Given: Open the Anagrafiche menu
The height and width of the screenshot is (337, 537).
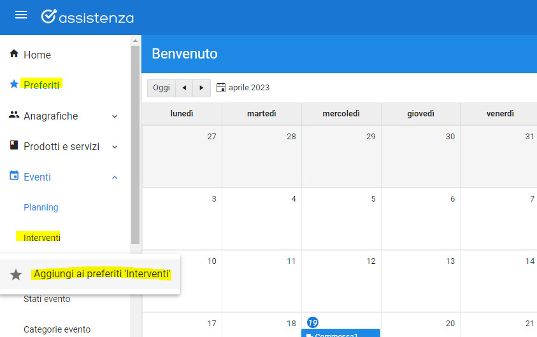Looking at the screenshot, I should (x=51, y=116).
